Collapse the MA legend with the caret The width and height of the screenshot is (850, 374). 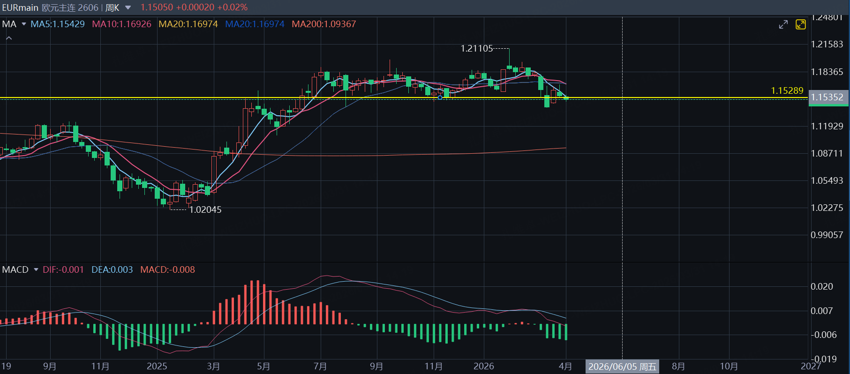pyautogui.click(x=9, y=38)
